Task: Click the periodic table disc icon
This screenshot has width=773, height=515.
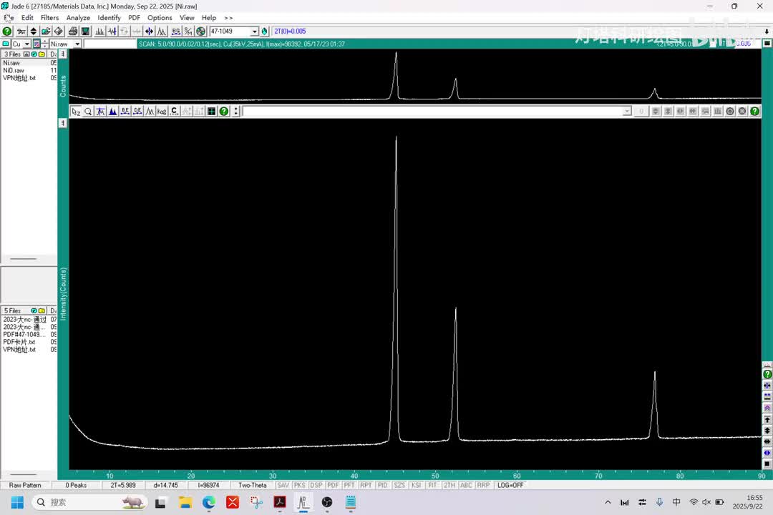Action: (x=200, y=31)
